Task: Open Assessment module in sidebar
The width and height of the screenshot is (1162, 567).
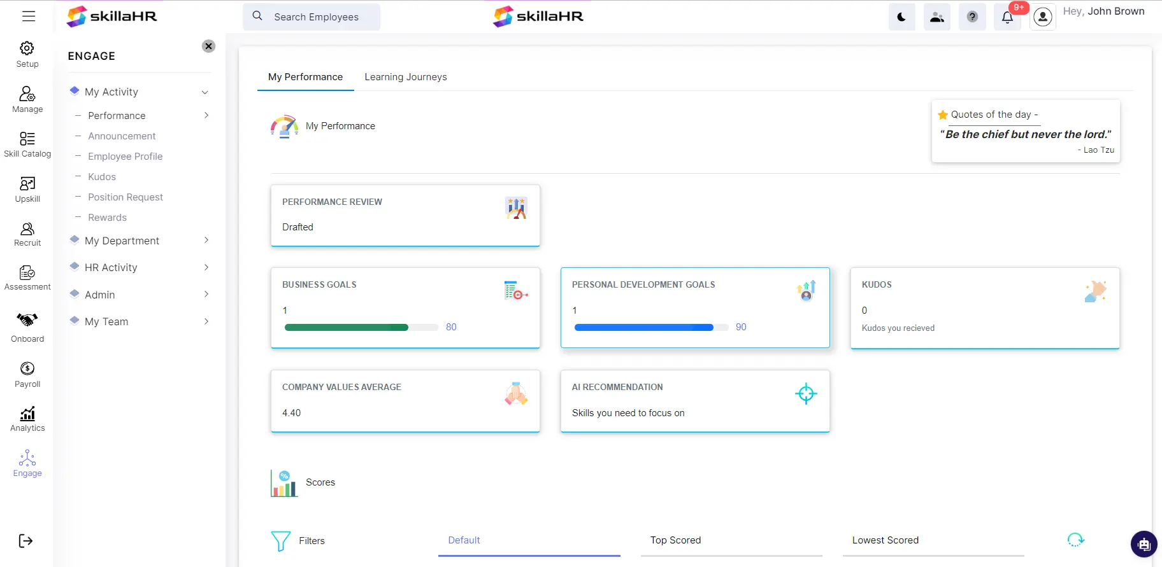Action: pyautogui.click(x=27, y=279)
